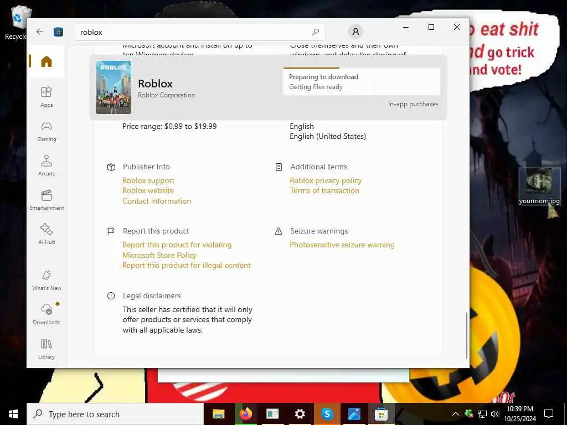Click the Price range text
567x425 pixels.
pyautogui.click(x=169, y=126)
